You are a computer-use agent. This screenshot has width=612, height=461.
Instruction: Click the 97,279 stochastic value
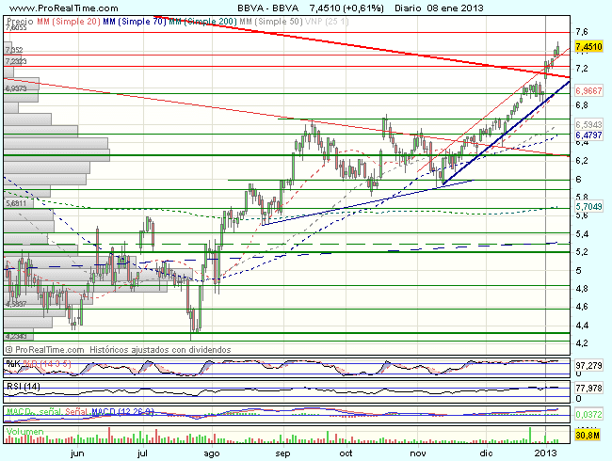588,366
